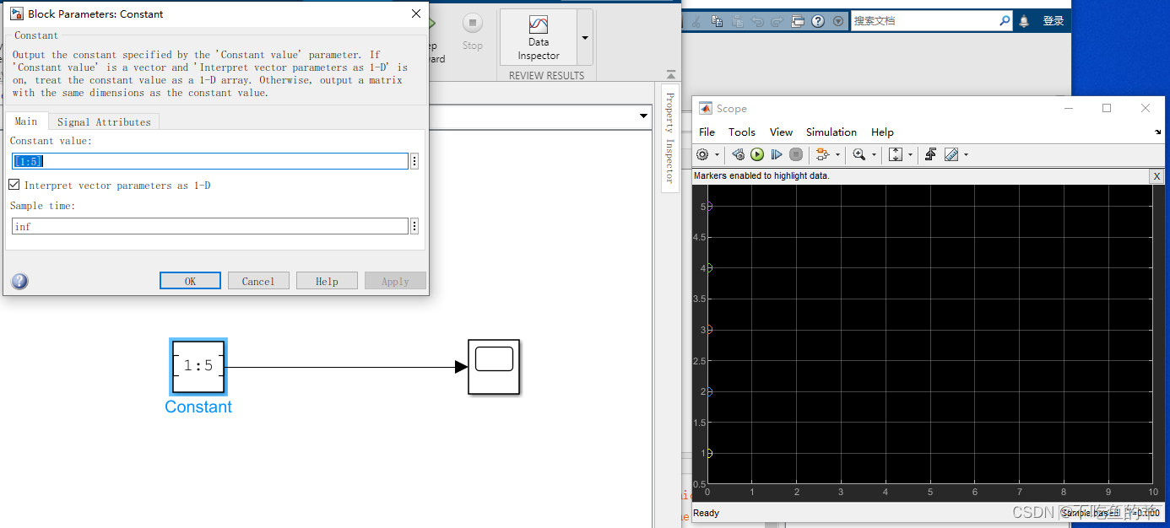The height and width of the screenshot is (528, 1170).
Task: Maximize the Scope window
Action: click(1107, 108)
